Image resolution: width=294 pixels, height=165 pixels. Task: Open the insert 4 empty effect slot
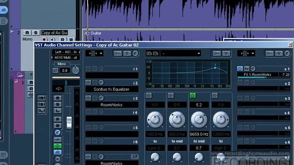(112, 118)
